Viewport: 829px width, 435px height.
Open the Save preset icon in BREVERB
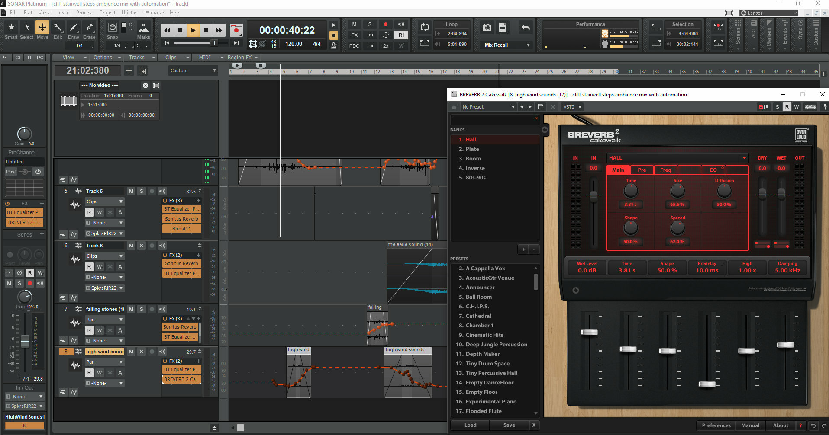(540, 107)
